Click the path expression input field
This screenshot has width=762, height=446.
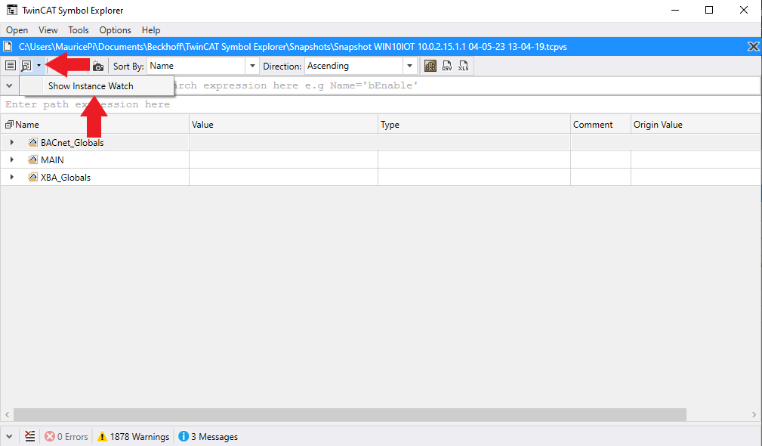(x=381, y=104)
